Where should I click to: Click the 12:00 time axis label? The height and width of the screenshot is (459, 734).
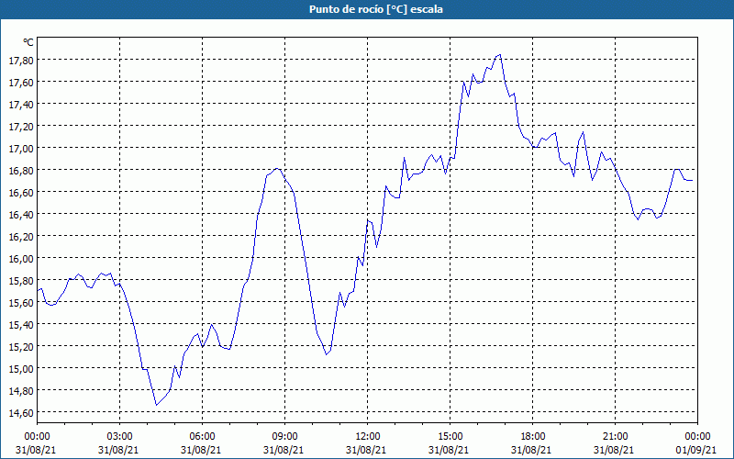pyautogui.click(x=368, y=437)
